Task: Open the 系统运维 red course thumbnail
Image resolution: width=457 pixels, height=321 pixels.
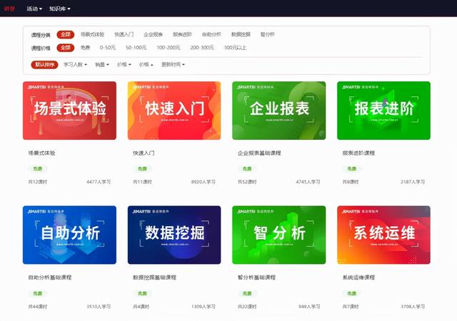Action: pos(383,235)
